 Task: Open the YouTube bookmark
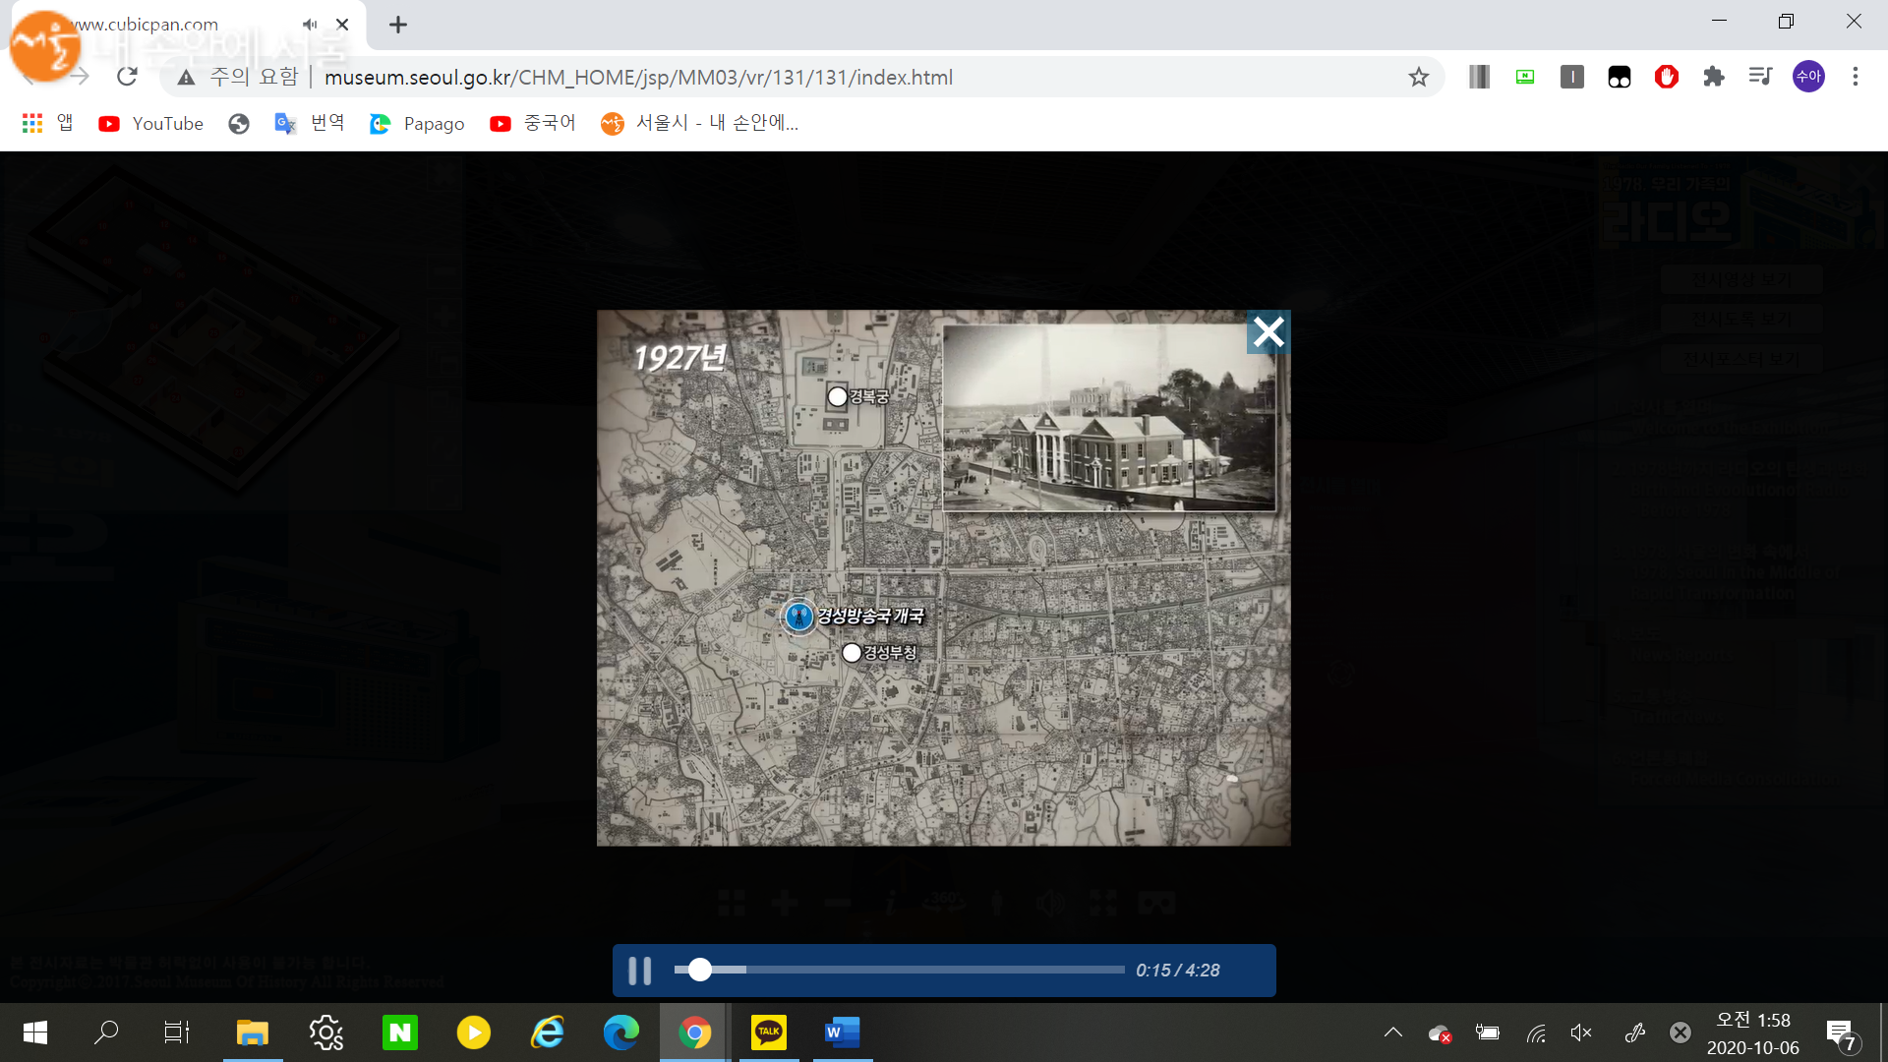point(150,124)
